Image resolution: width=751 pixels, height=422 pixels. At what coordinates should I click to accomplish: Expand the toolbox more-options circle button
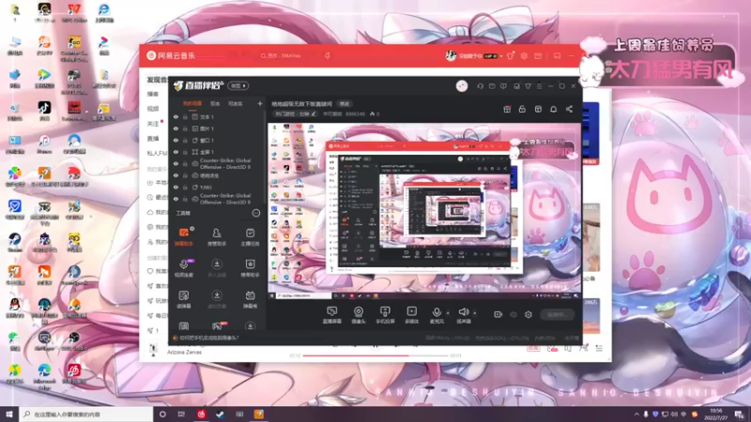pyautogui.click(x=255, y=213)
